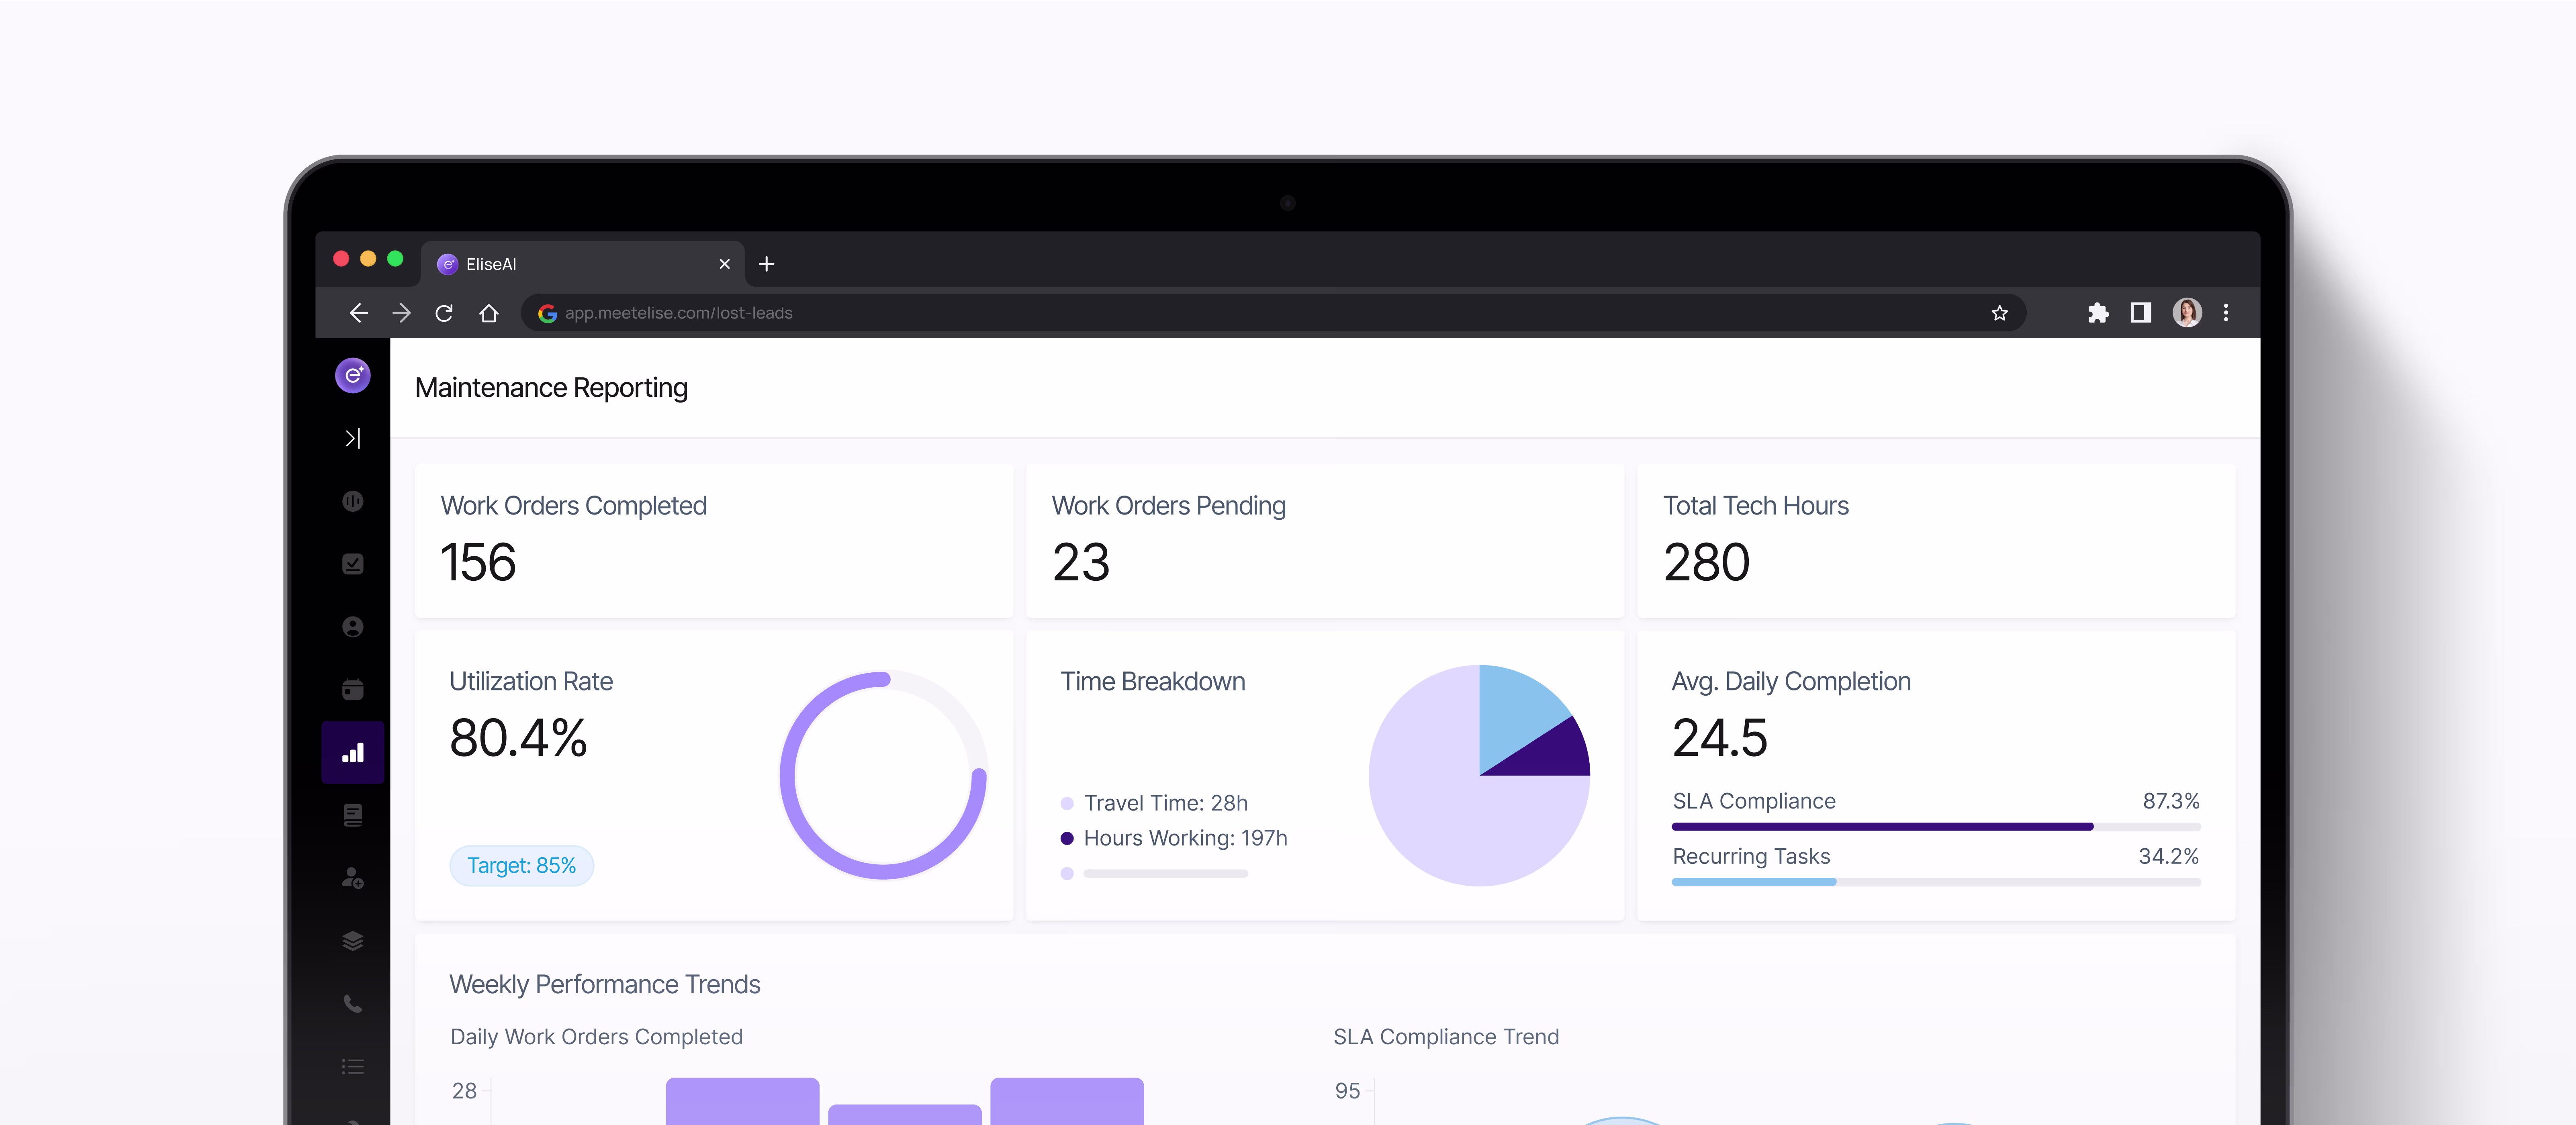Open browser extensions puzzle icon
2576x1125 pixels.
click(x=2098, y=313)
